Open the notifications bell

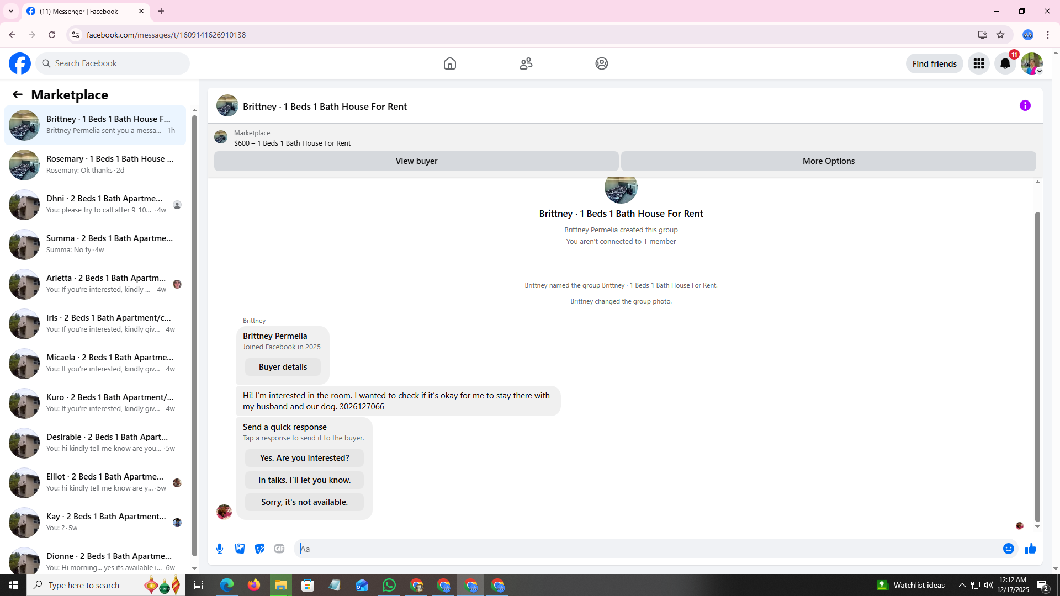pyautogui.click(x=1005, y=63)
